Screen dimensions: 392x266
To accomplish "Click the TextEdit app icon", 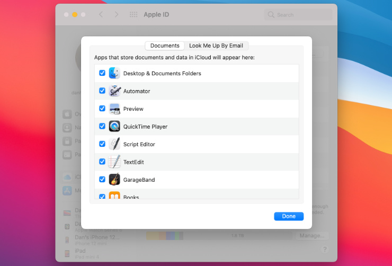I will click(x=114, y=162).
